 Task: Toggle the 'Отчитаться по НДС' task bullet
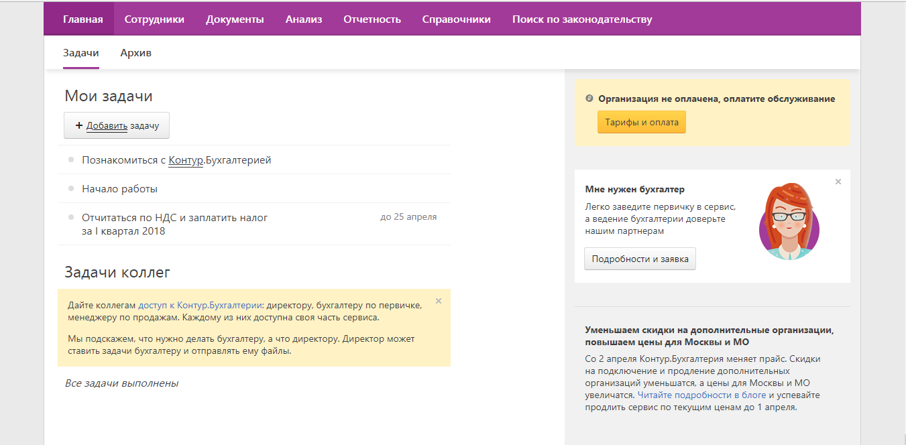[x=71, y=217]
